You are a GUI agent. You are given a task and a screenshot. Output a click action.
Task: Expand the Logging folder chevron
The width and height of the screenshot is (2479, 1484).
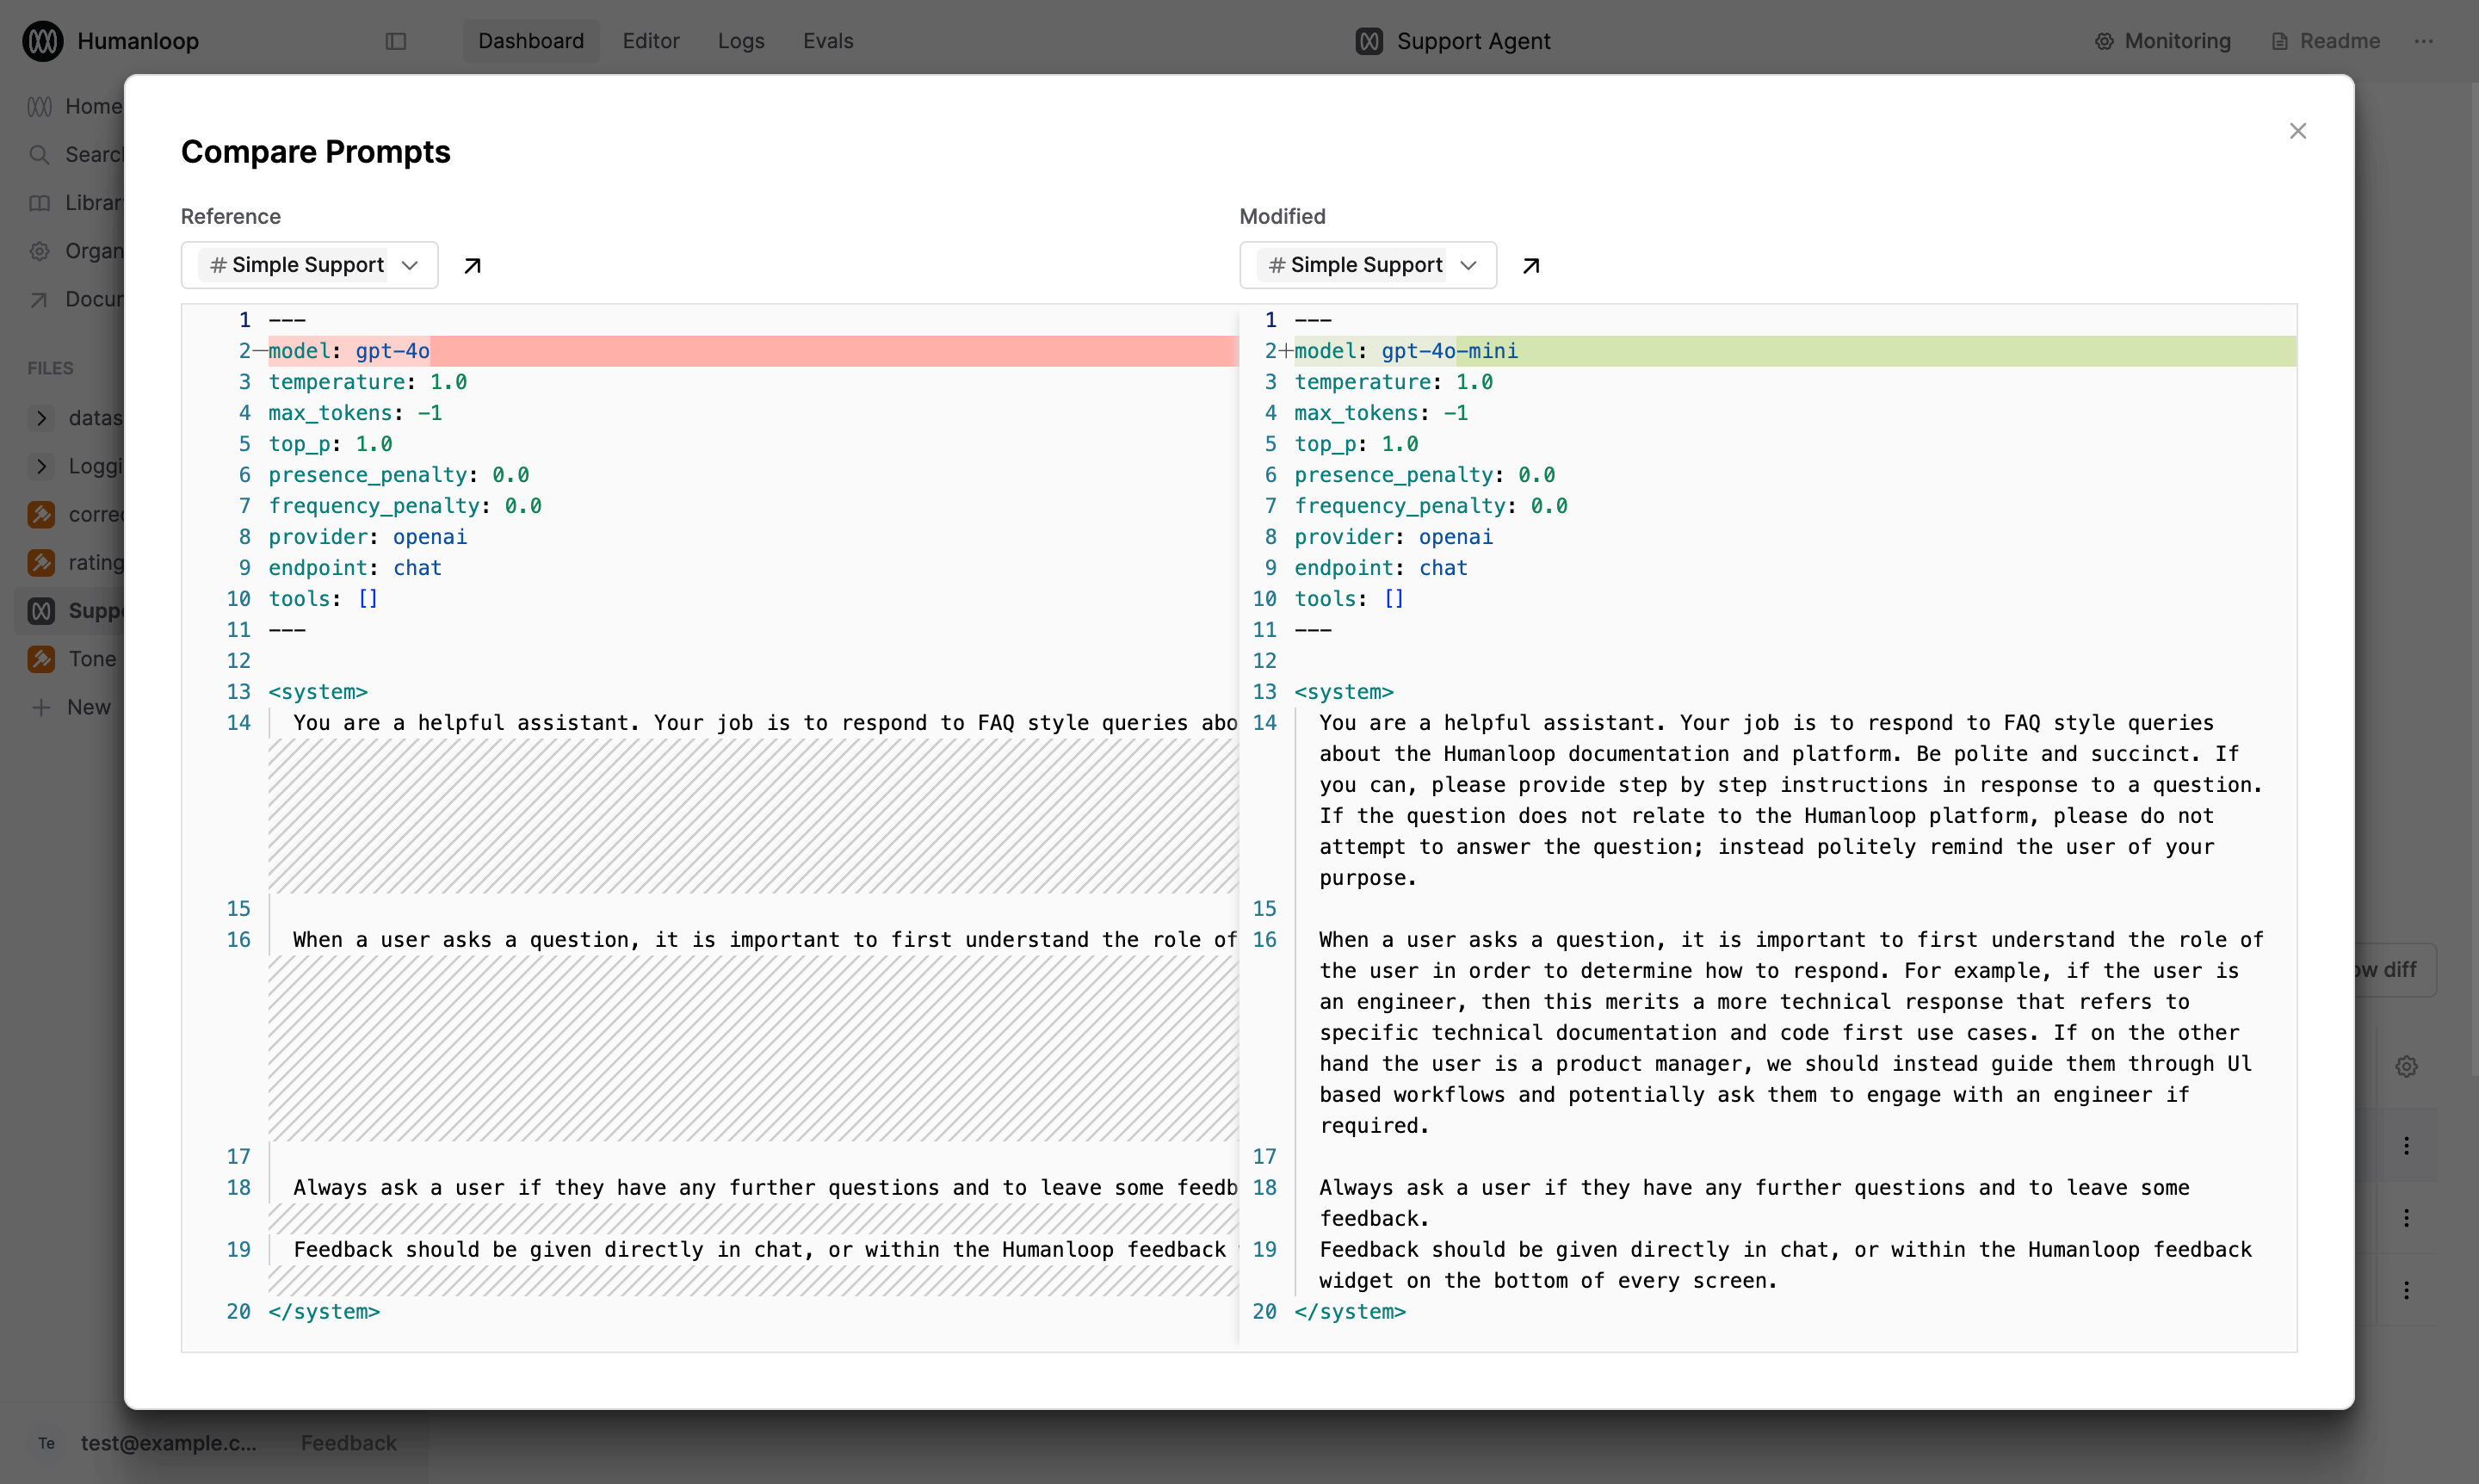point(41,466)
